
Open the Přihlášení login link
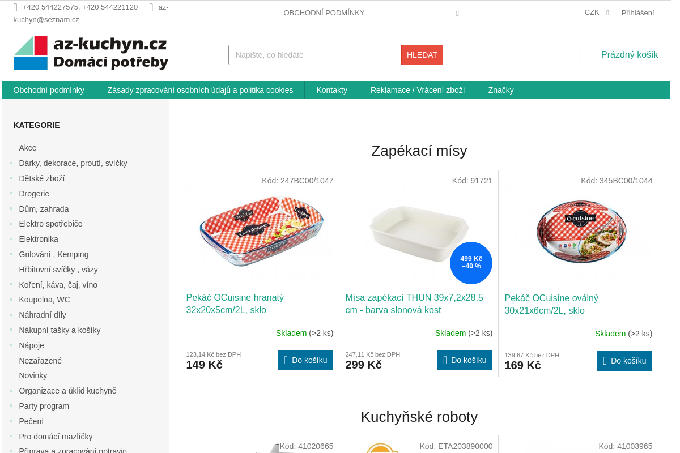637,12
